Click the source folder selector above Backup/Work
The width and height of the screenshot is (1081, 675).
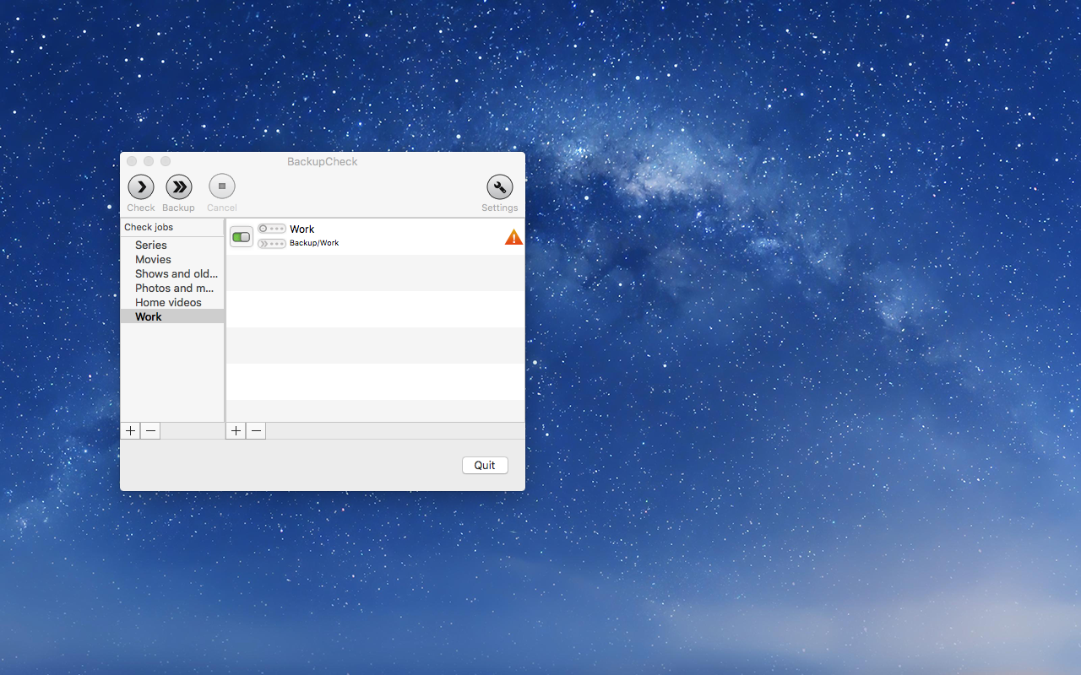click(272, 229)
